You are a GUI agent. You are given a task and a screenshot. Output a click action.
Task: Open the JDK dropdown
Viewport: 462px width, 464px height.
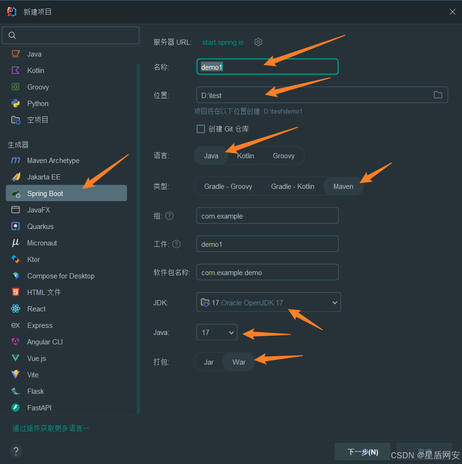pyautogui.click(x=268, y=302)
